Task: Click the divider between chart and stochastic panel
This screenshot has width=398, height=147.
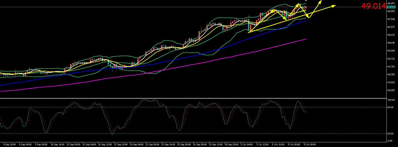Action: (x=192, y=98)
